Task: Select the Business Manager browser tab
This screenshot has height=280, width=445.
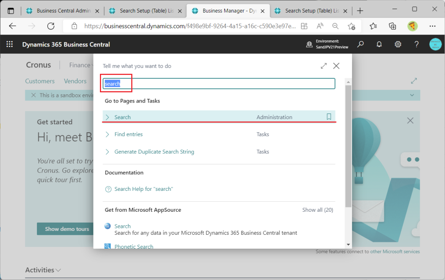Action: pyautogui.click(x=229, y=11)
